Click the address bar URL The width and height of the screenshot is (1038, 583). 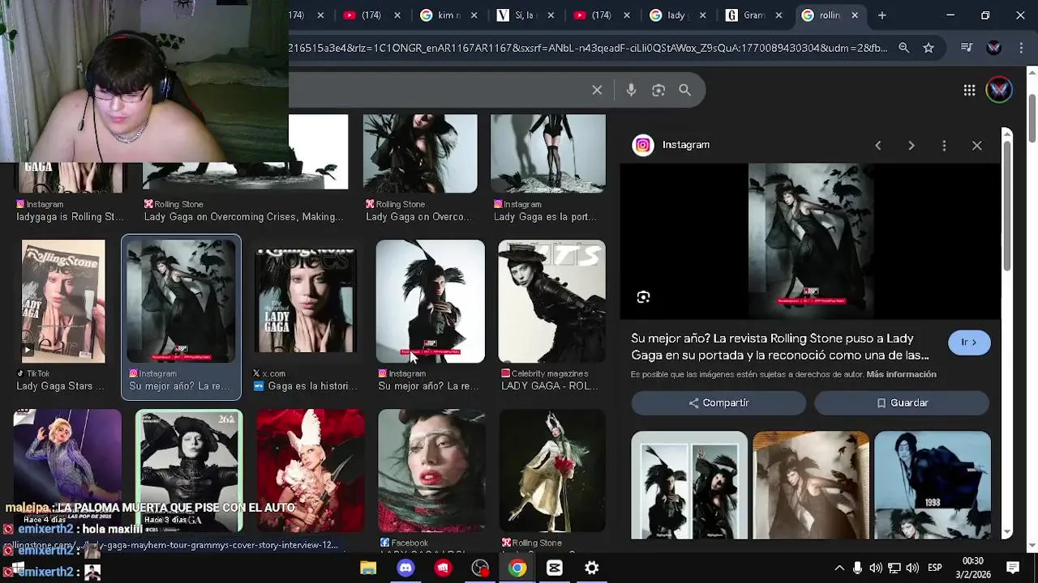point(588,48)
